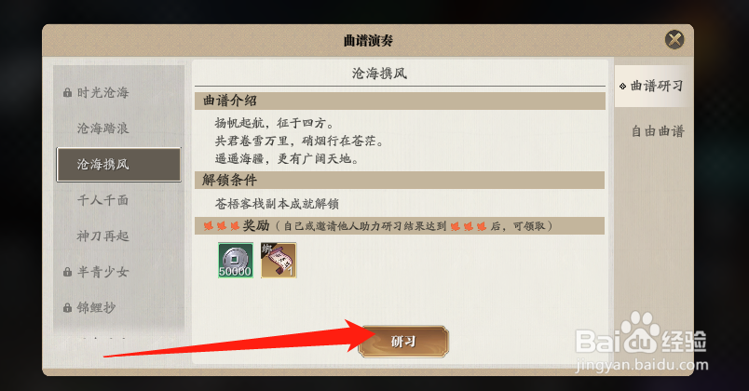
Task: Click the 解锁条件 section header
Action: point(400,180)
